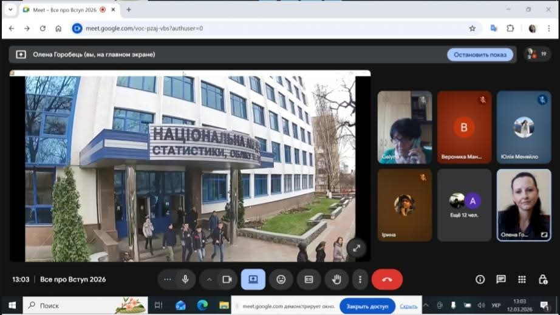Toggle the microphone in Meet controls
This screenshot has width=560, height=315.
(x=185, y=279)
